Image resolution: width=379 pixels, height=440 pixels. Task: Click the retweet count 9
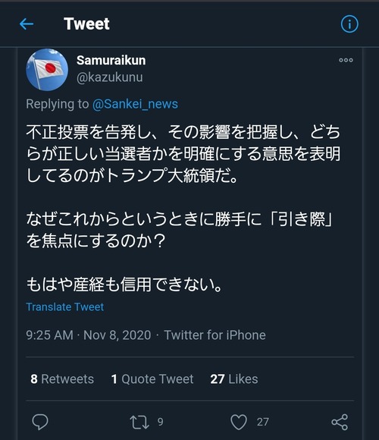[x=160, y=422]
